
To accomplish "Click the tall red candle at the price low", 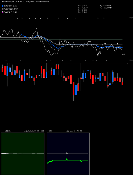I will click(x=73, y=89).
